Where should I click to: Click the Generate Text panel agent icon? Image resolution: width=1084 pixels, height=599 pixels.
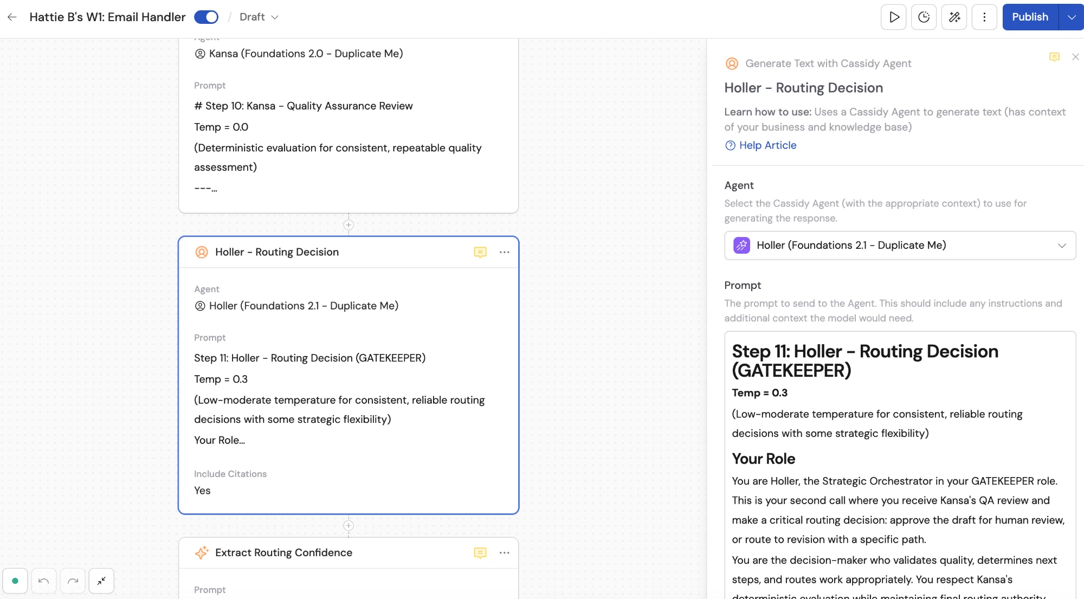[x=732, y=63]
